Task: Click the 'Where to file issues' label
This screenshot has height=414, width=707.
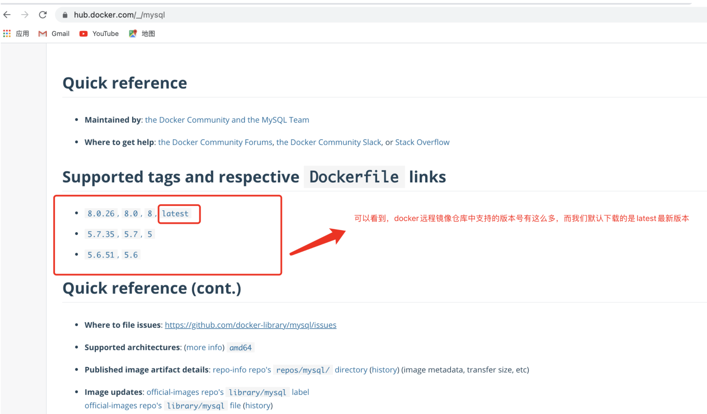Action: pyautogui.click(x=122, y=325)
